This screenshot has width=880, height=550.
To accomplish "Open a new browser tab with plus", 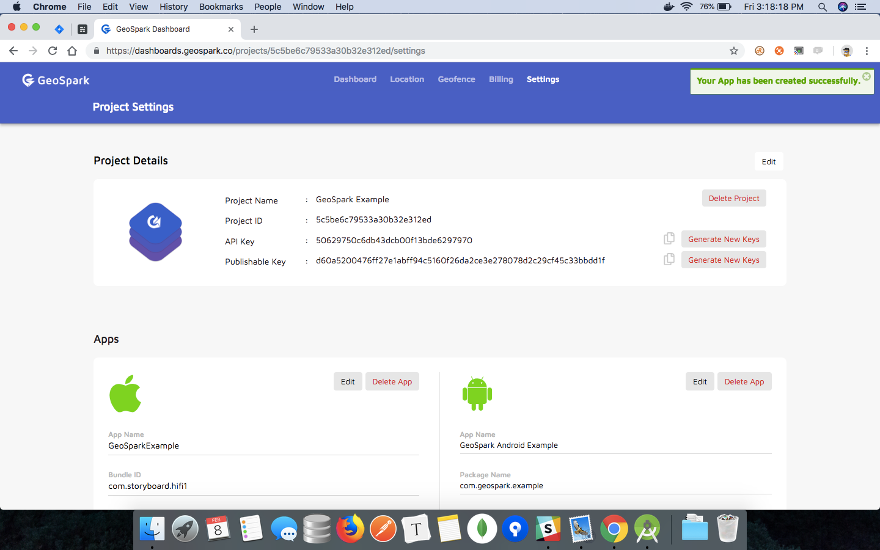I will point(254,29).
